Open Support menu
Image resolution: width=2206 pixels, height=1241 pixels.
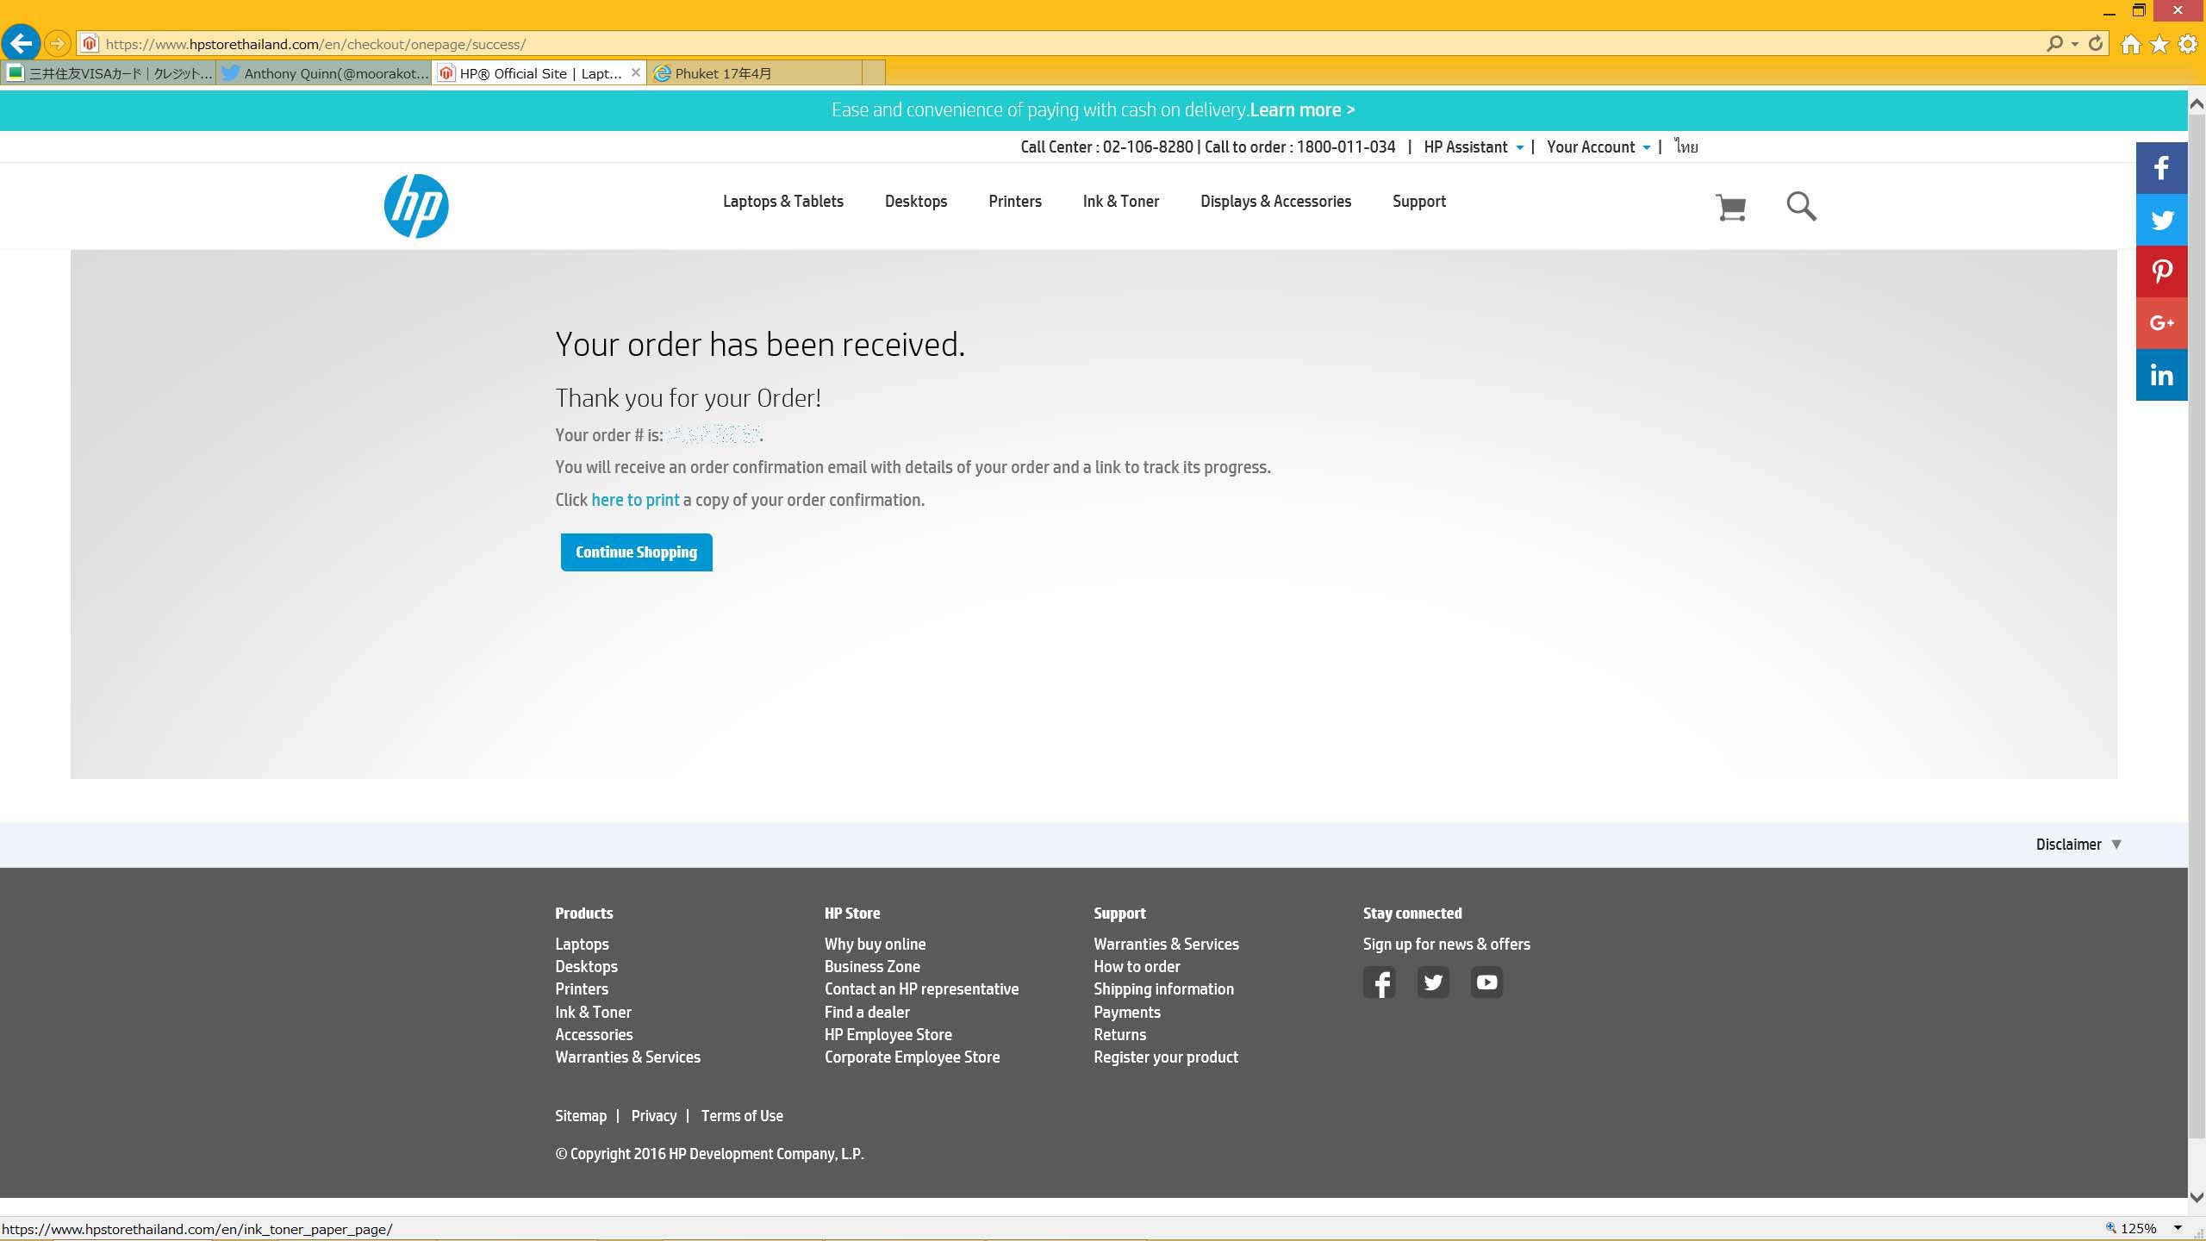click(x=1419, y=202)
